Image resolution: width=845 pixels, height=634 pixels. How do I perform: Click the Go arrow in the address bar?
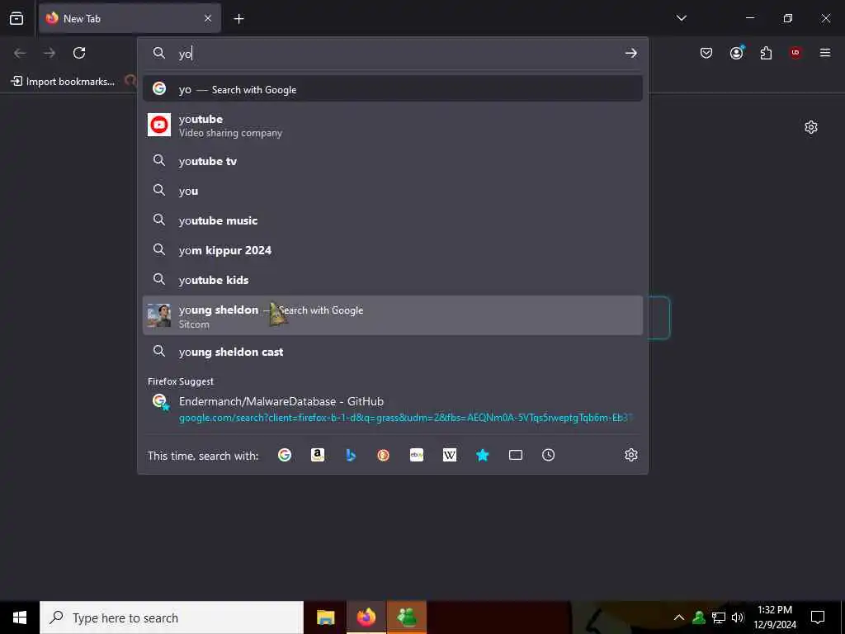coord(631,53)
